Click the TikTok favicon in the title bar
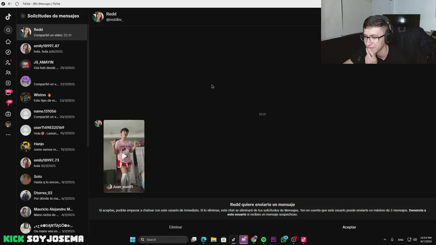Screen dimensions: 436x245 click(3, 4)
